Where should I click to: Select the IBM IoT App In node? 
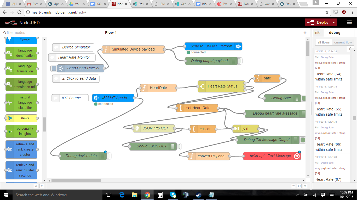(113, 98)
